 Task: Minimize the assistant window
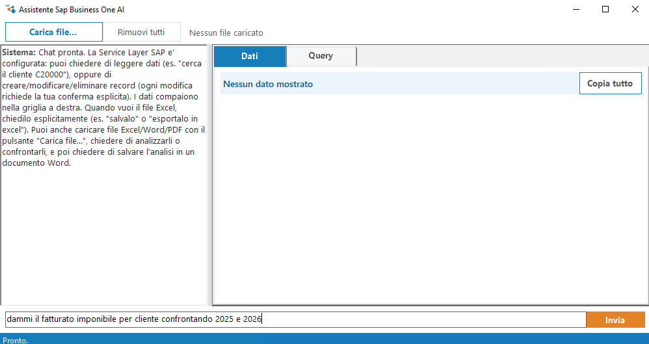pos(576,9)
